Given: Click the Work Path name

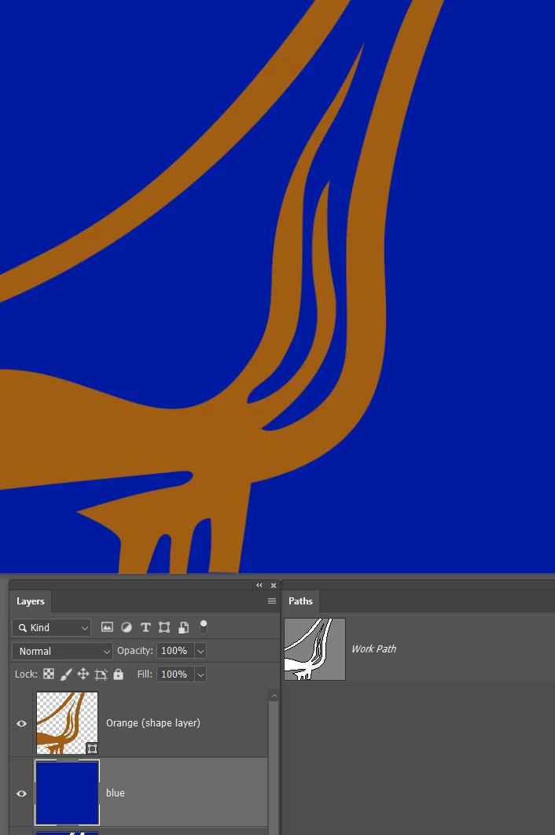Looking at the screenshot, I should click(x=373, y=649).
